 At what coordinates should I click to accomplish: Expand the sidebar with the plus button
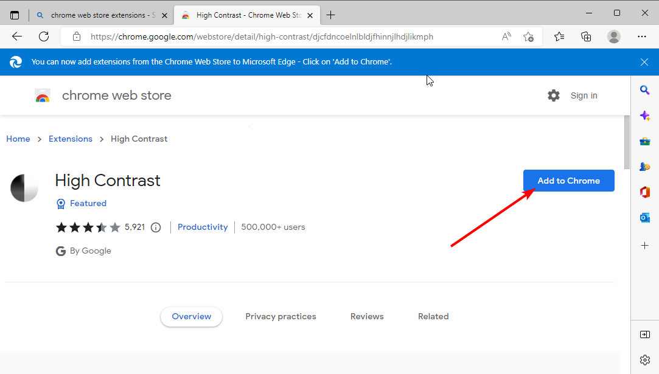tap(645, 246)
